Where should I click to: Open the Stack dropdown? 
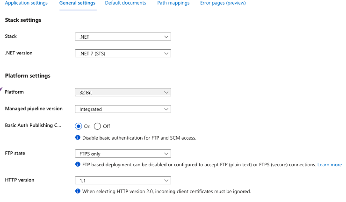point(123,37)
